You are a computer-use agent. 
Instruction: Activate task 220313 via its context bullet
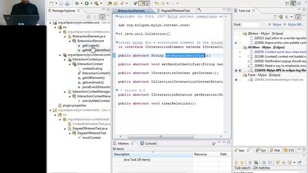pos(240,38)
